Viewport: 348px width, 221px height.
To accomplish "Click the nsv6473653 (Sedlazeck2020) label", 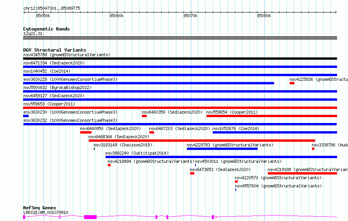I will click(220, 169).
